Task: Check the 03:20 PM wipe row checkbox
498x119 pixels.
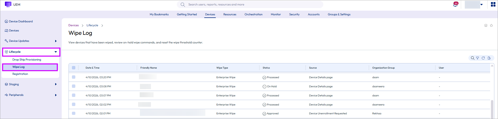Action: 73,77
